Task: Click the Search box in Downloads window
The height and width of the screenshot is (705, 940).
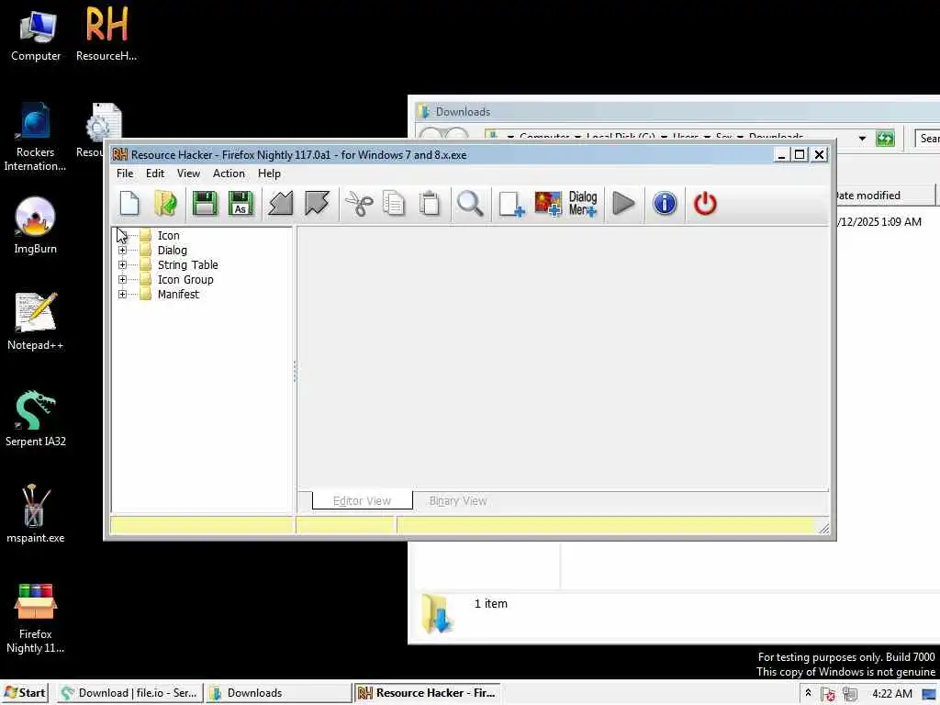Action: [927, 139]
